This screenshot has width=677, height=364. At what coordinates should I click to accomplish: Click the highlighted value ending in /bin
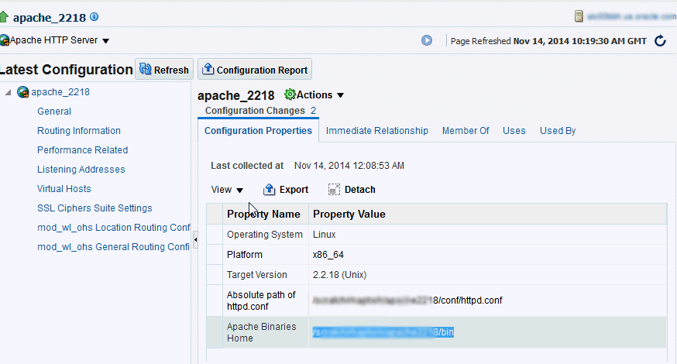tap(383, 332)
